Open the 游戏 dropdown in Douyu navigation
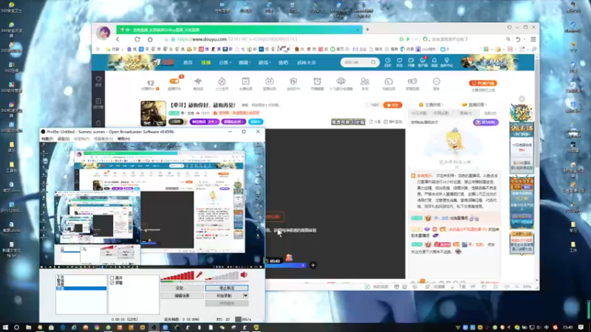This screenshot has height=332, width=591. [264, 63]
